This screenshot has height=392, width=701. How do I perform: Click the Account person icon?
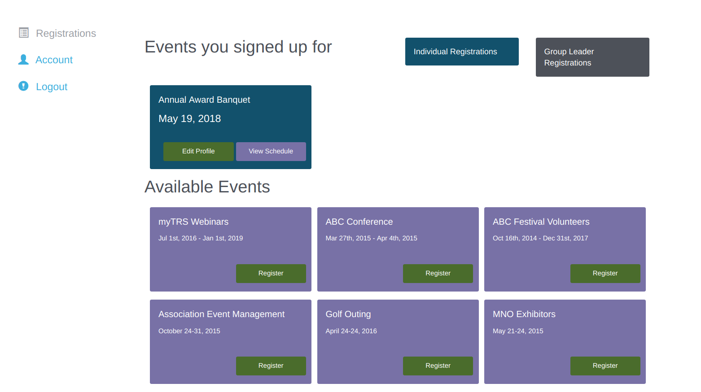click(x=23, y=60)
